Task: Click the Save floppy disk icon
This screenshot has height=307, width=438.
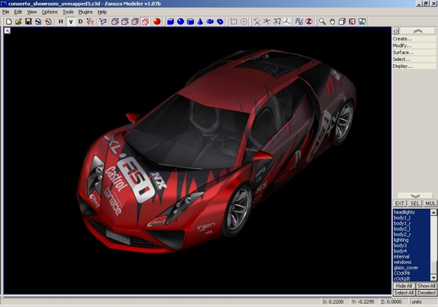Action: 28,21
